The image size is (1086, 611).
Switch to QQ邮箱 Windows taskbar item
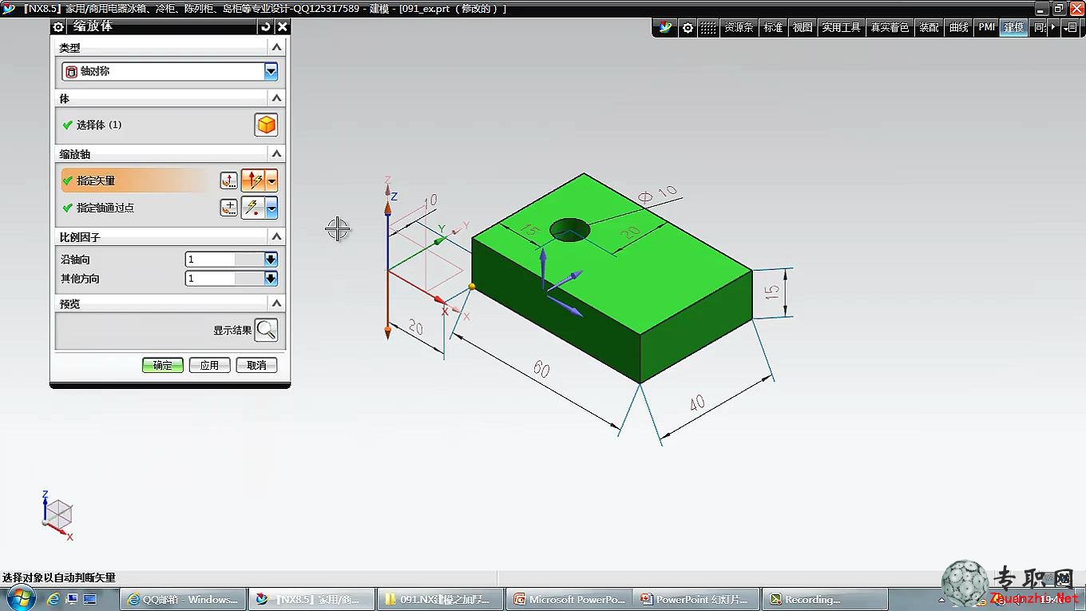click(x=183, y=599)
